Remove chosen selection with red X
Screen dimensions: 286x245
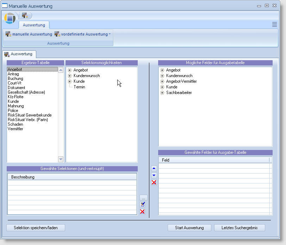click(x=142, y=212)
